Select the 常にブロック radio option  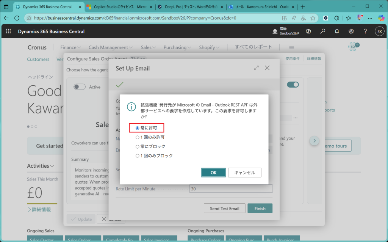(x=137, y=147)
